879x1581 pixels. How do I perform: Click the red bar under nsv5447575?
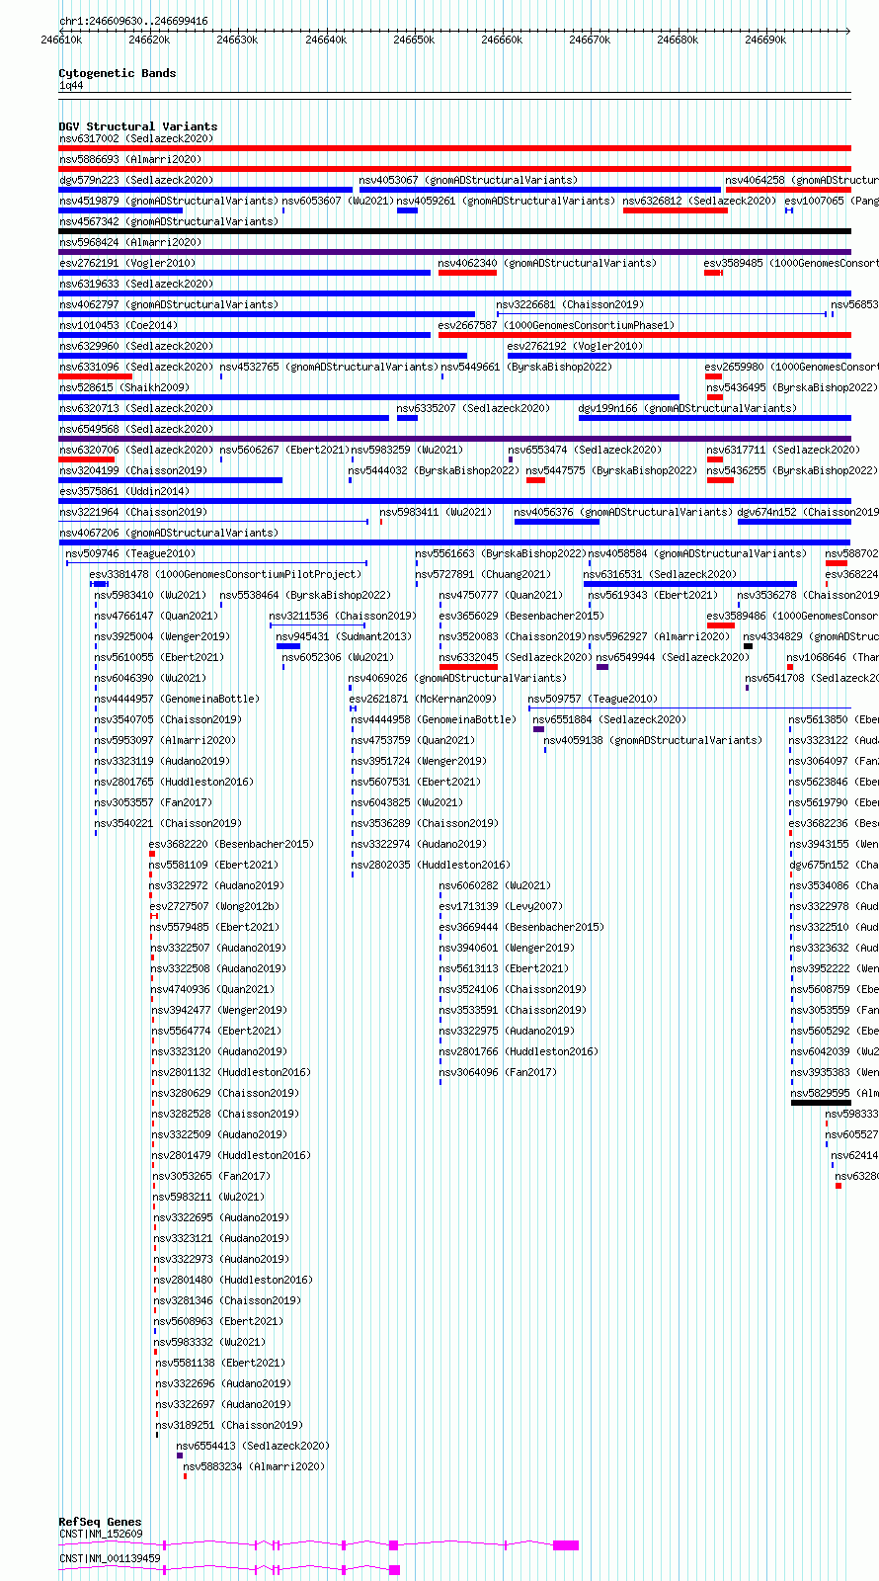(x=535, y=480)
